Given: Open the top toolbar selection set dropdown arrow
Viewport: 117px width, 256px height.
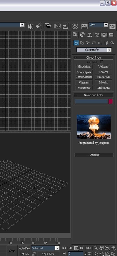Looking at the screenshot, I should (x=22, y=25).
